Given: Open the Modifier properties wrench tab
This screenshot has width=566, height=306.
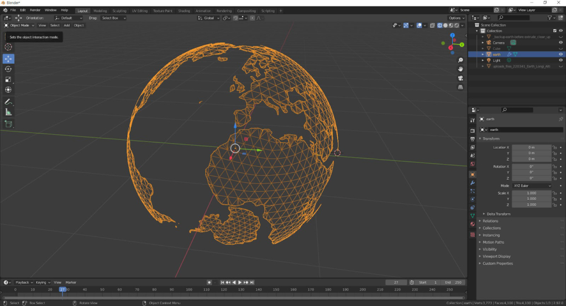Looking at the screenshot, I should (x=472, y=182).
